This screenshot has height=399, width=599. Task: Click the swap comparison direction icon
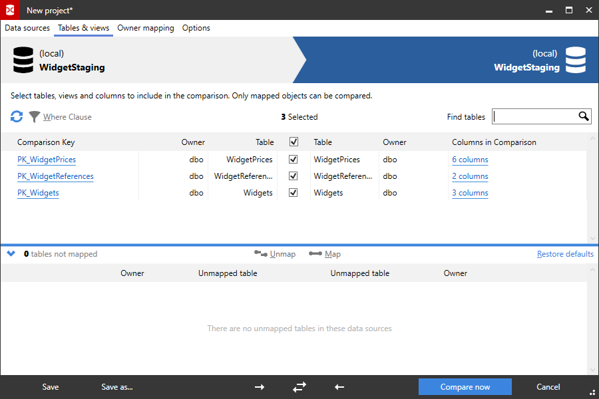pos(299,386)
